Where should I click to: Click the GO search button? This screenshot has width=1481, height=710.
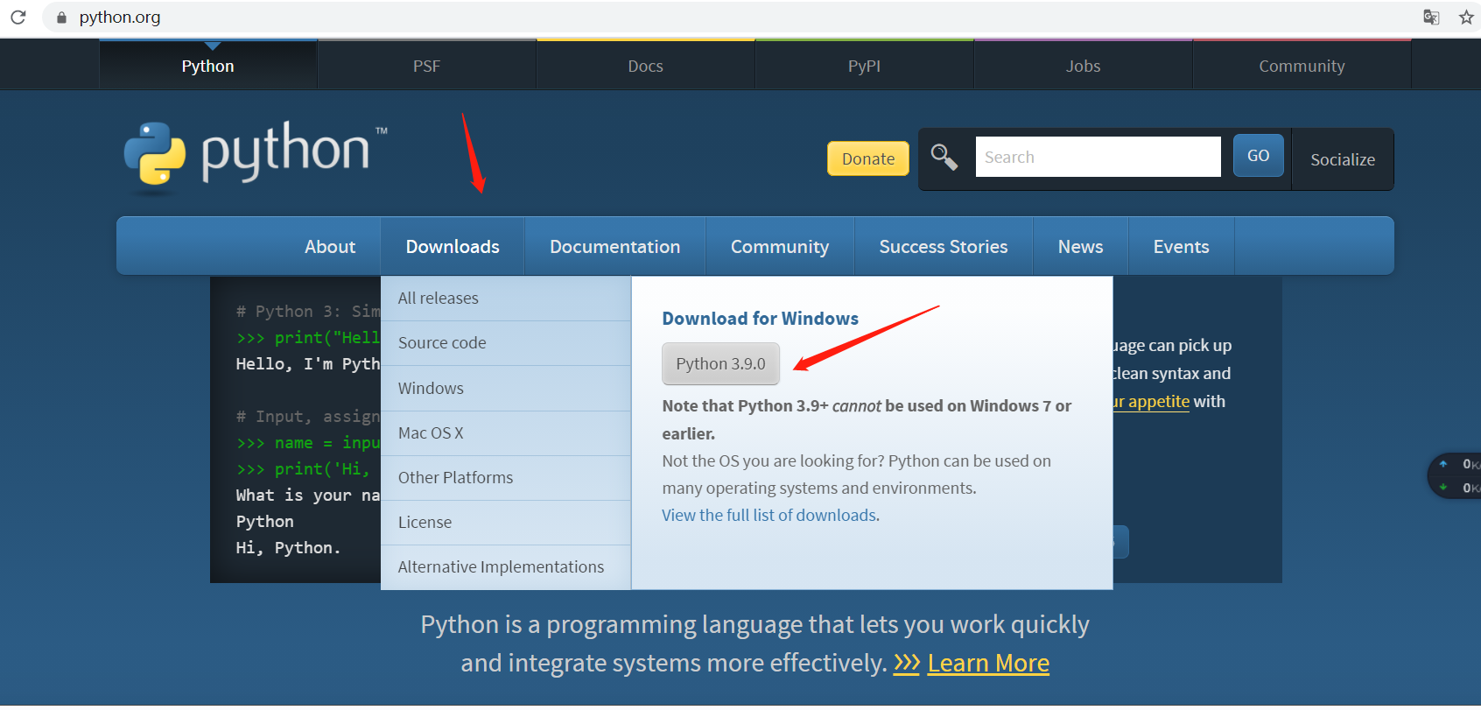(1259, 156)
